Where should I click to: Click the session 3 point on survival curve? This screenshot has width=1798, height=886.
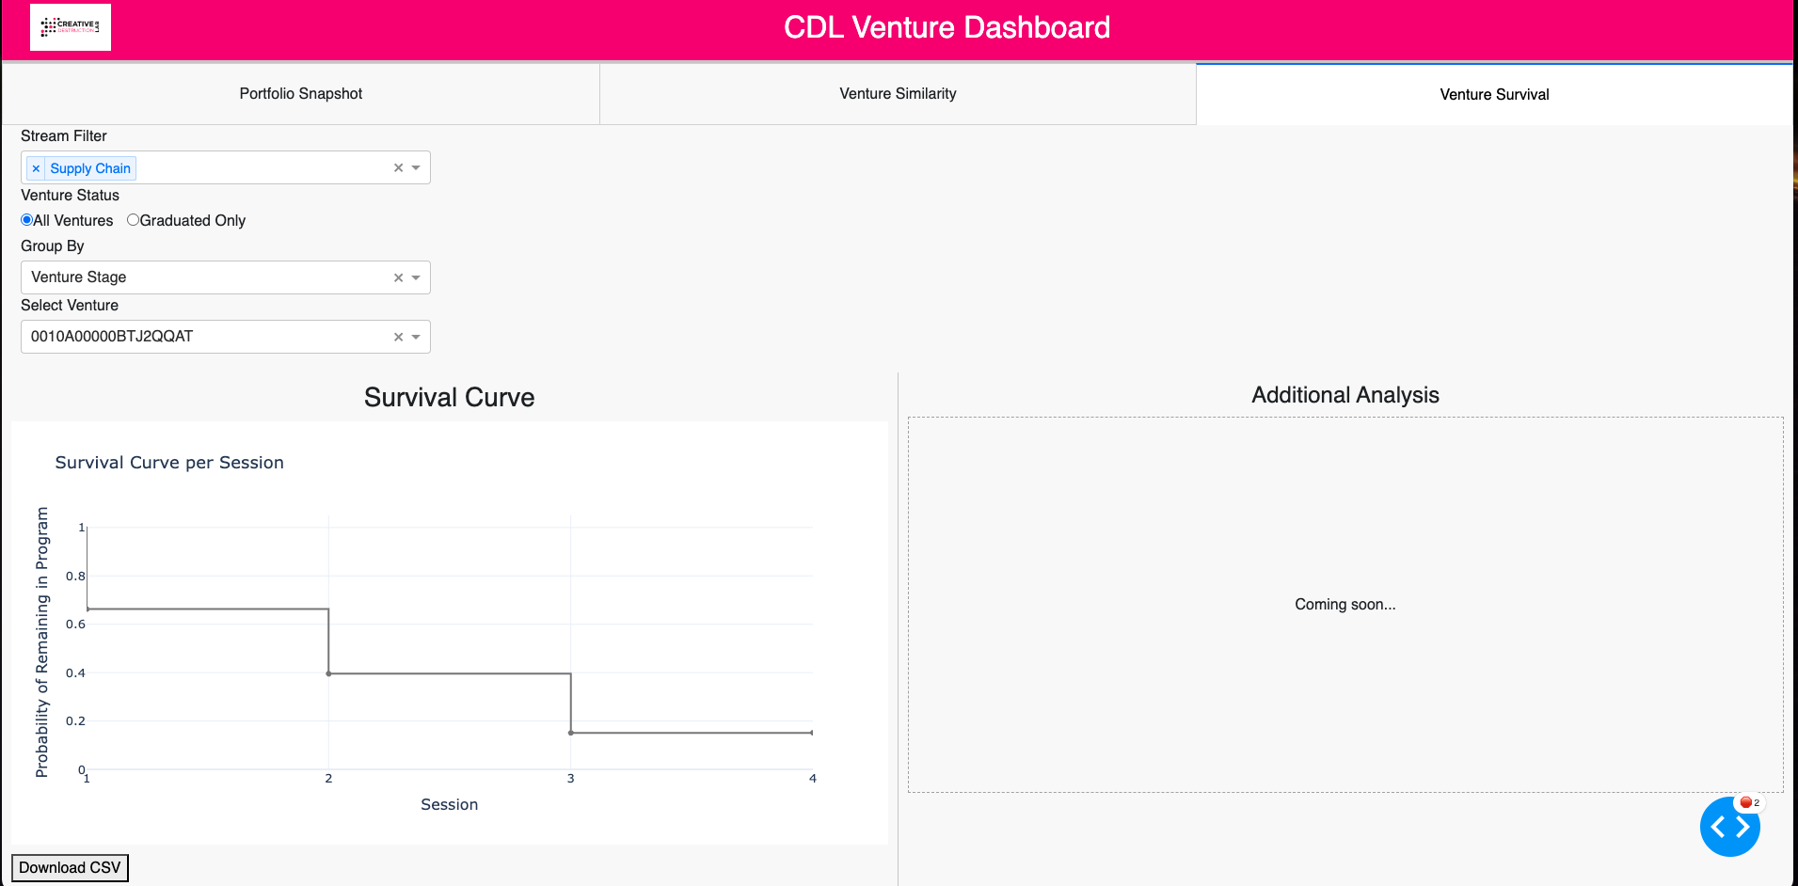(571, 733)
